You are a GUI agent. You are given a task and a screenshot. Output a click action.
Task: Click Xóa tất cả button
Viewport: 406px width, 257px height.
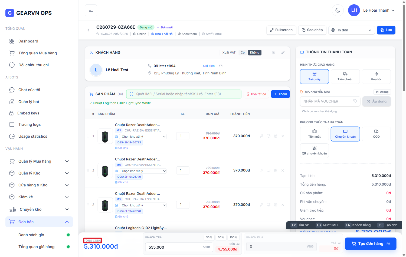click(256, 94)
